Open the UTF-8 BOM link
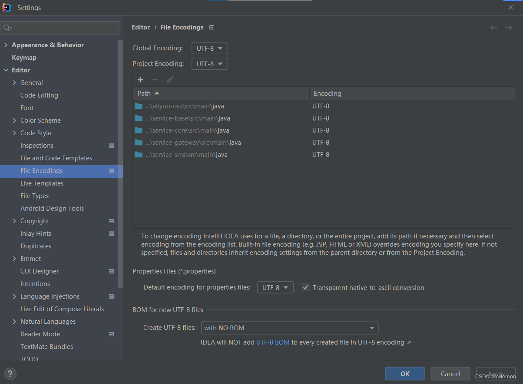 click(273, 342)
